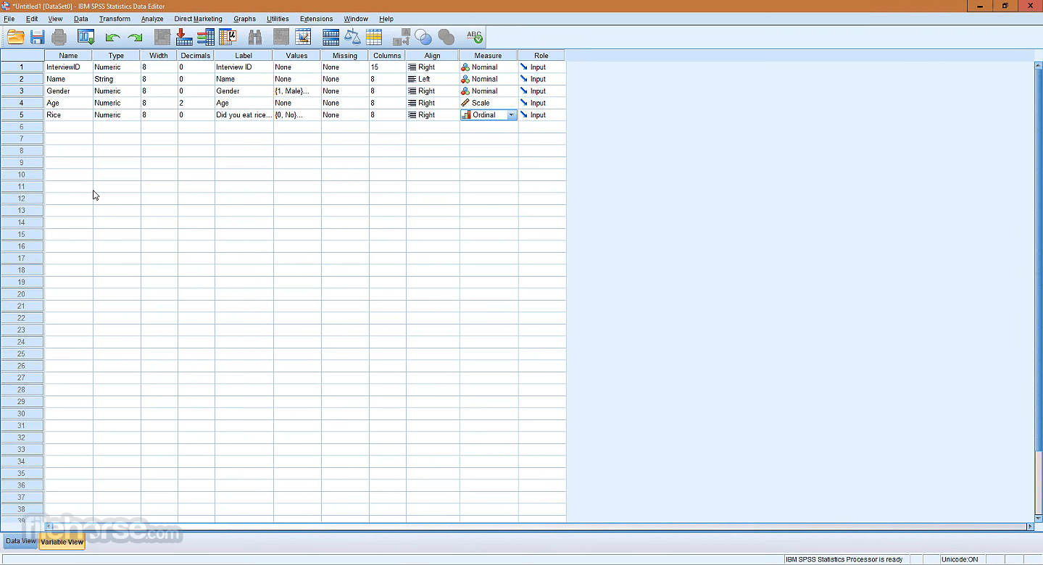Click the horizontal scrollbar below the grid
This screenshot has height=565, width=1043.
click(539, 527)
